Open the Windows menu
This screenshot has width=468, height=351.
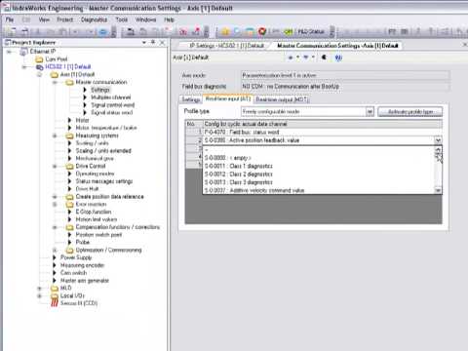pyautogui.click(x=145, y=19)
